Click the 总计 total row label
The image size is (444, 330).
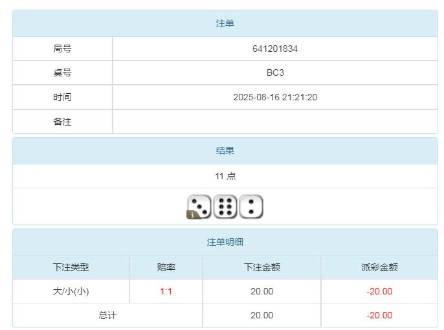(x=107, y=315)
